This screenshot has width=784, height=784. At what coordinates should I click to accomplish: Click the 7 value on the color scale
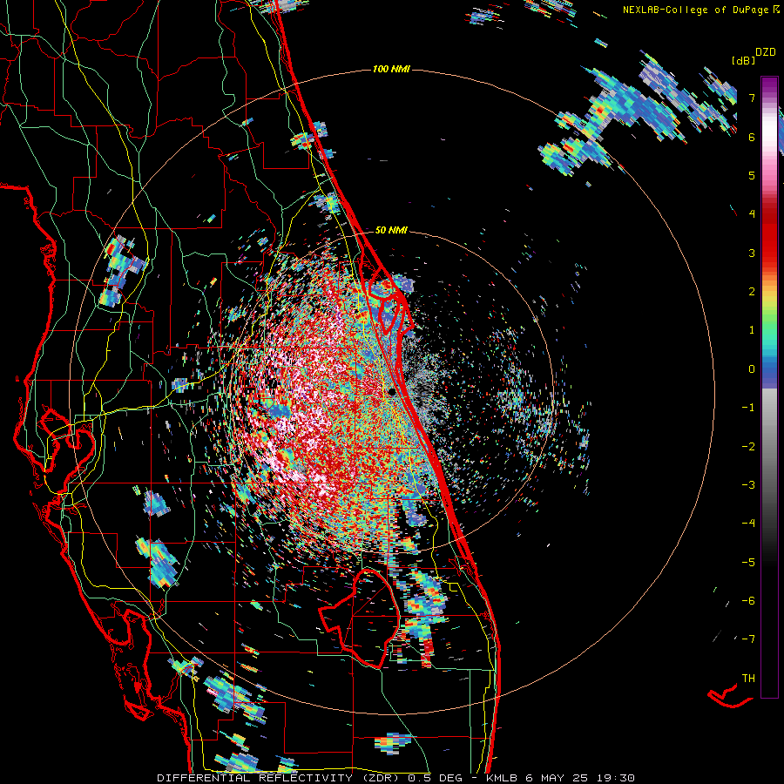(752, 98)
